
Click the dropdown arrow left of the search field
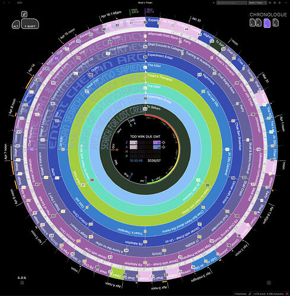[213, 3]
